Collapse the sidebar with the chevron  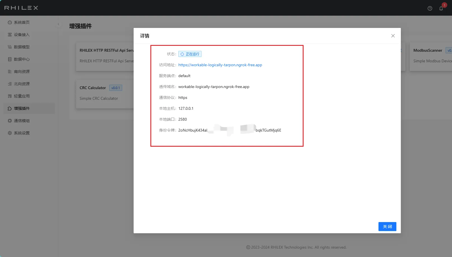(58, 24)
